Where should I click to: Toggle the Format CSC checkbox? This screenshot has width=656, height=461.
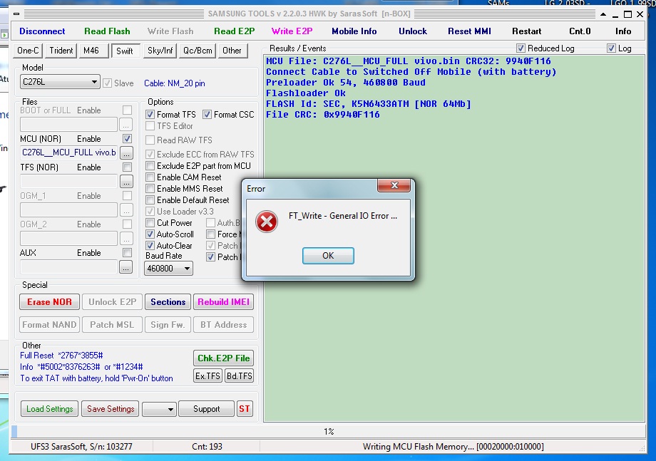coord(207,115)
